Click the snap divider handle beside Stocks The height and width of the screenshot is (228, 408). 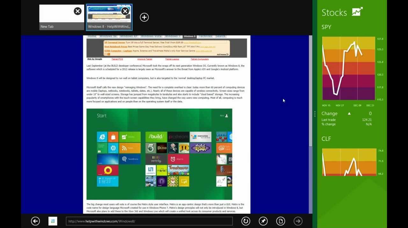[x=315, y=114]
